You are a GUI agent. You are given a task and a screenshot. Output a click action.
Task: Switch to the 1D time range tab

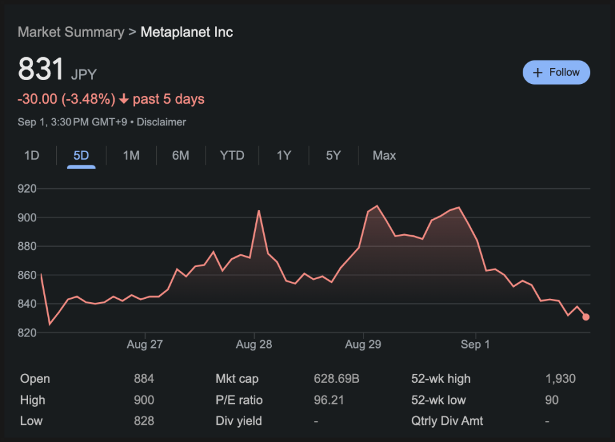click(32, 156)
